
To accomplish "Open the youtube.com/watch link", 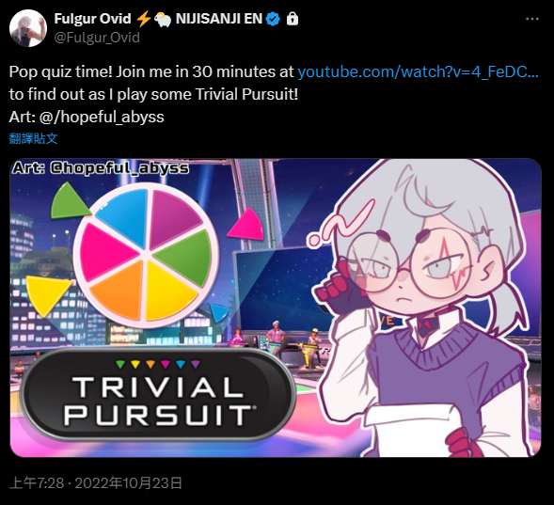I will (x=418, y=71).
